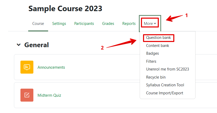Select Question bank from the menu
The height and width of the screenshot is (113, 217).
point(159,38)
